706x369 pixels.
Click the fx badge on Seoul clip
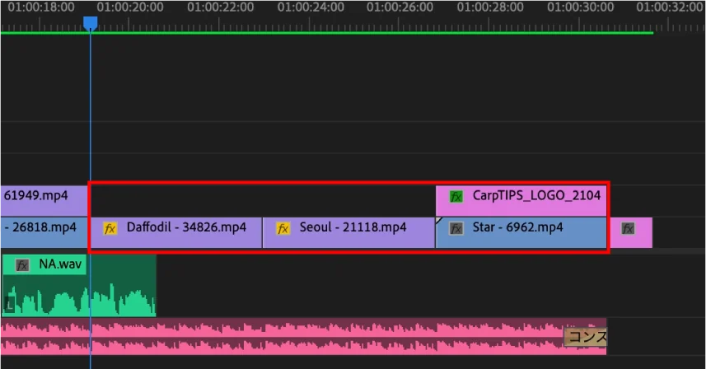click(x=283, y=229)
